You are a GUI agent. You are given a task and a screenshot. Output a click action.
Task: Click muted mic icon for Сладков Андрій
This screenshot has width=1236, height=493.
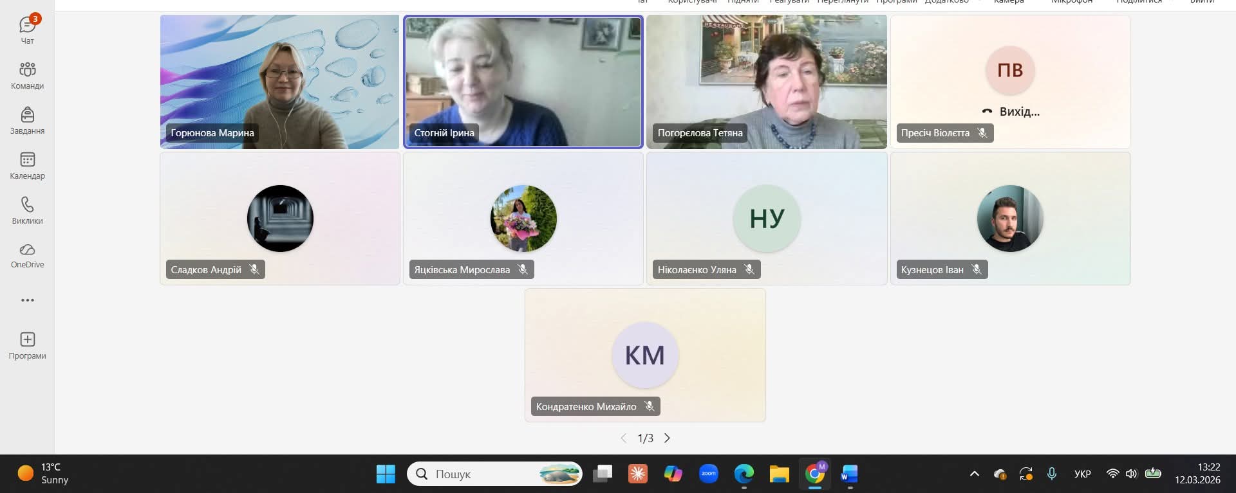[x=254, y=269]
